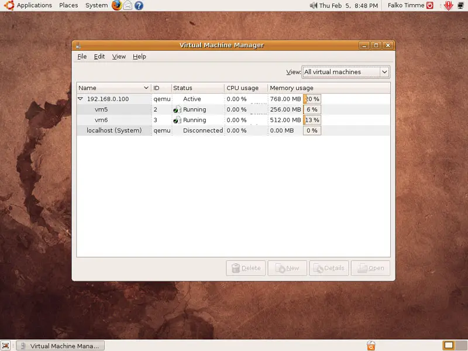Image resolution: width=468 pixels, height=351 pixels.
Task: Collapse the 192.168.0.100 host tree
Action: 80,98
